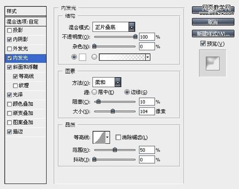Click the 不透明度(O) opacity slider handle

(x=135, y=37)
